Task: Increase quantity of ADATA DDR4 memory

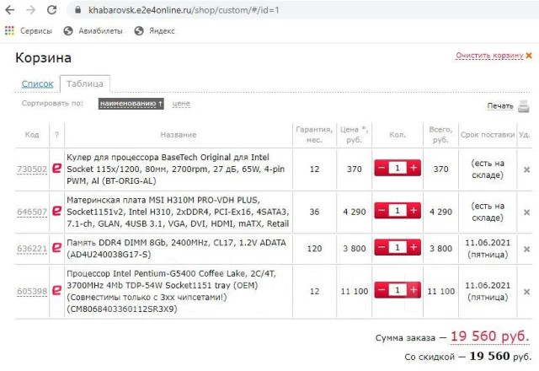Action: (414, 247)
